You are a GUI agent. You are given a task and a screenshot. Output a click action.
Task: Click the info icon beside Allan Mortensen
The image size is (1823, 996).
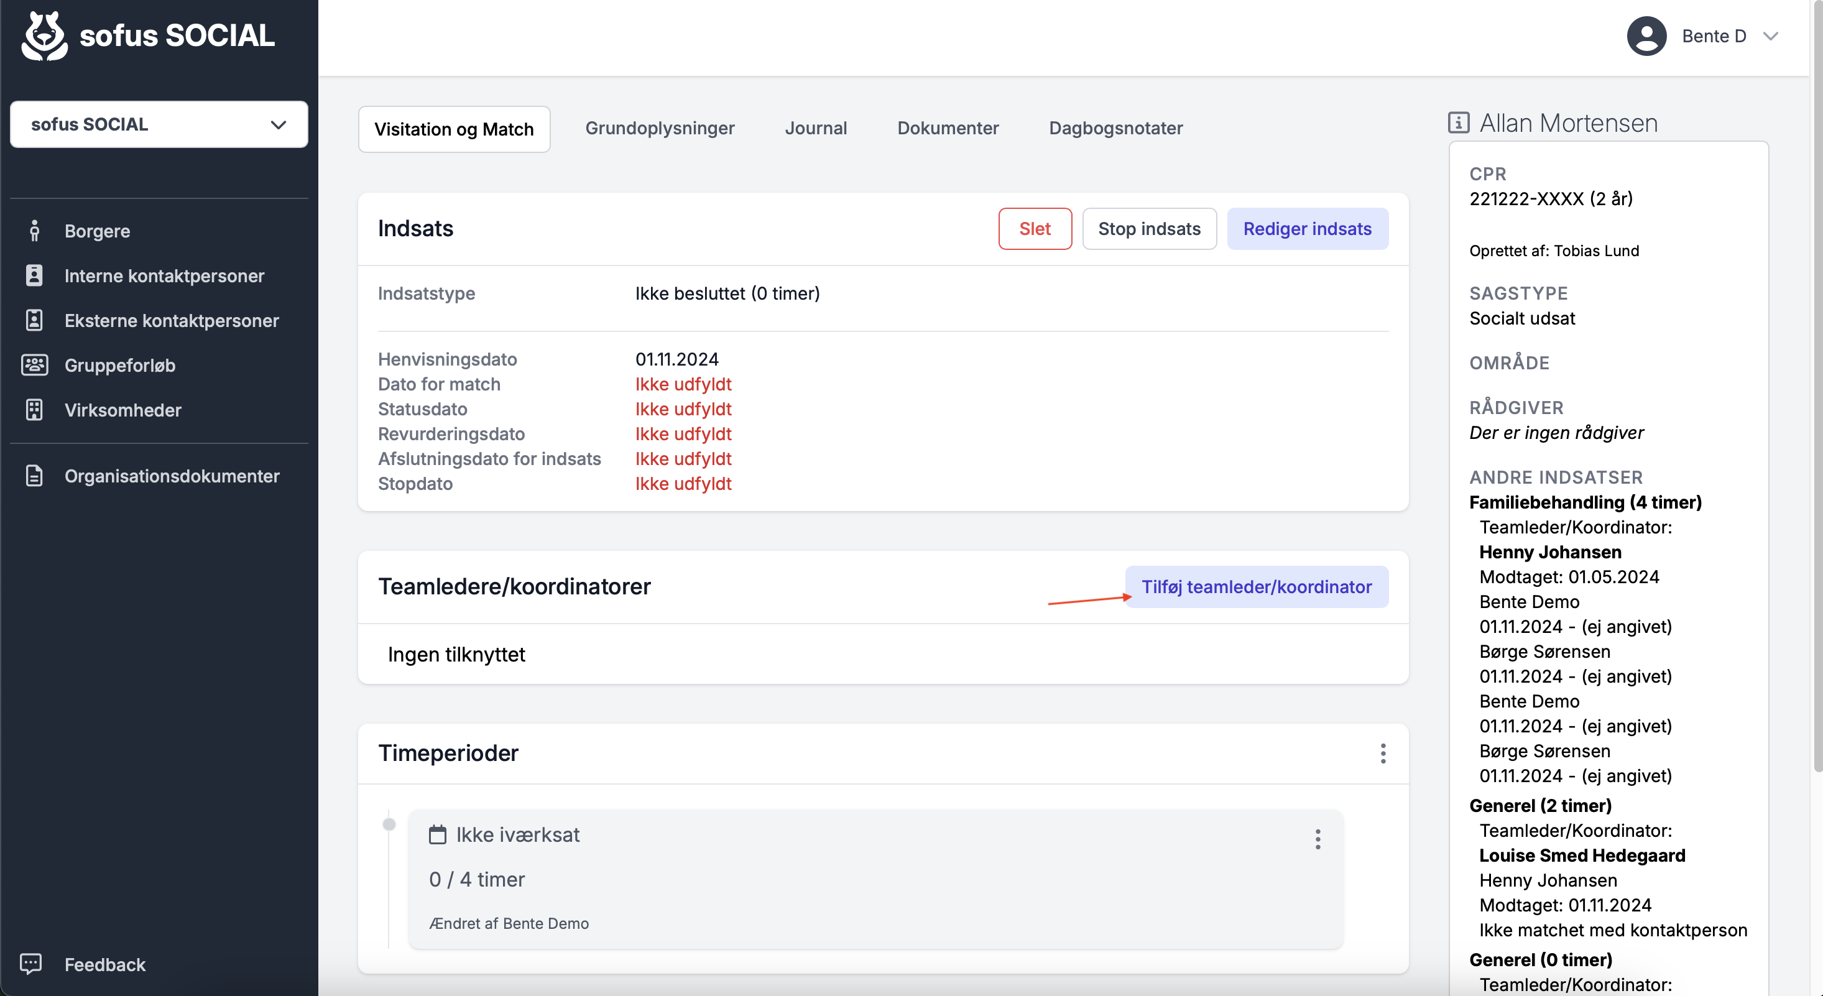click(x=1459, y=123)
